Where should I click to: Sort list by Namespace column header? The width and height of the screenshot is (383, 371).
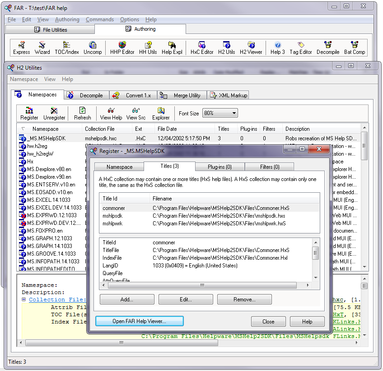[45, 129]
